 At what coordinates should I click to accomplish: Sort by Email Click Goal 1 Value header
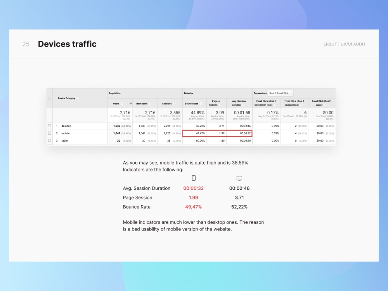click(322, 103)
